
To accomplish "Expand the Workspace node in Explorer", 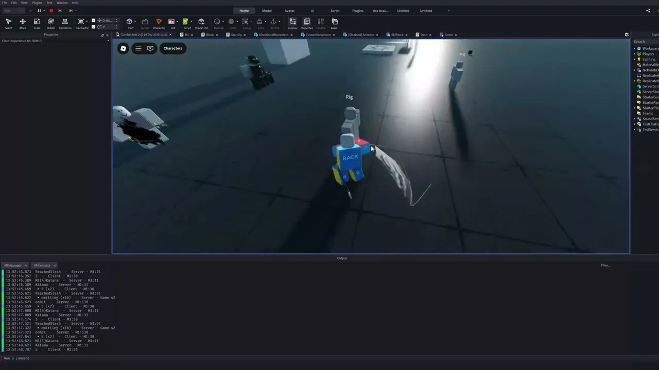I will pyautogui.click(x=635, y=48).
